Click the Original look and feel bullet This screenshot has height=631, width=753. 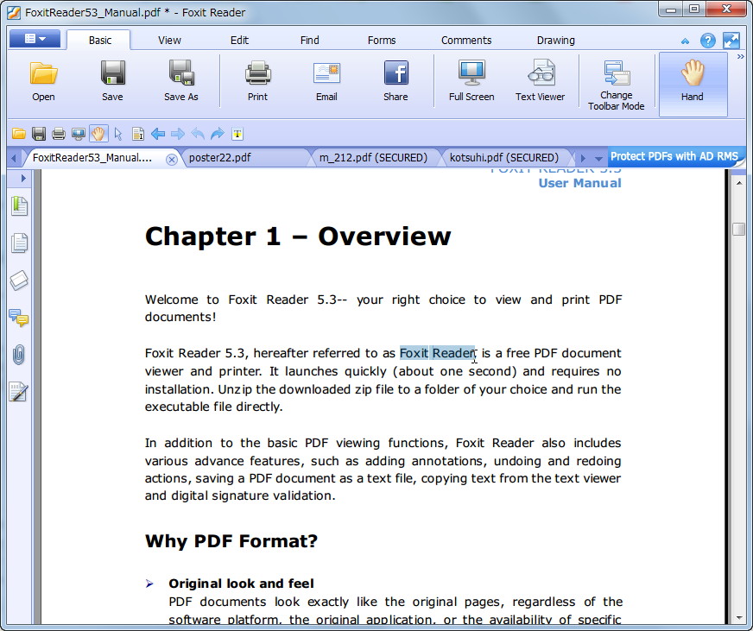pos(241,584)
